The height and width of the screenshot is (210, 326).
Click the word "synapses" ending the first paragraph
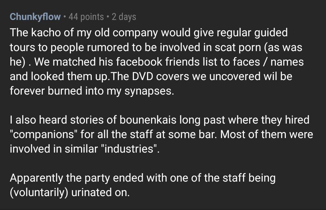coord(149,91)
